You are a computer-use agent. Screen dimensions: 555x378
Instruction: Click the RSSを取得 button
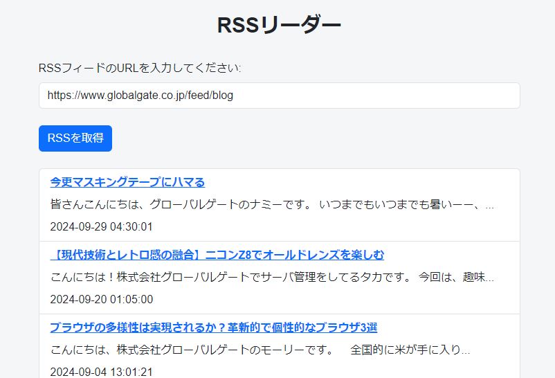75,138
